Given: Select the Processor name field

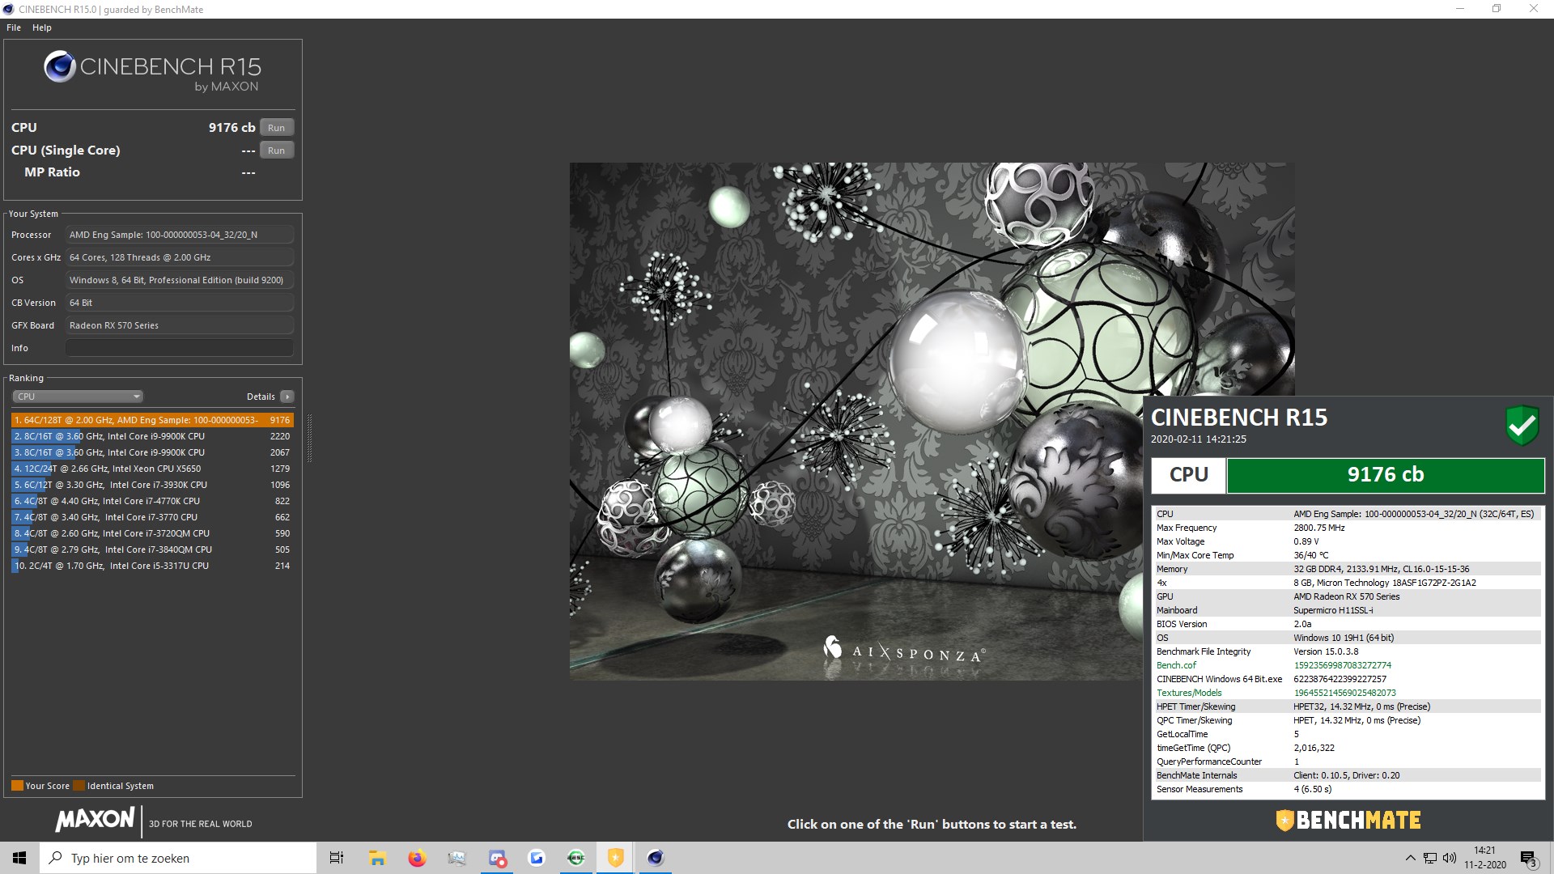Looking at the screenshot, I should [179, 235].
